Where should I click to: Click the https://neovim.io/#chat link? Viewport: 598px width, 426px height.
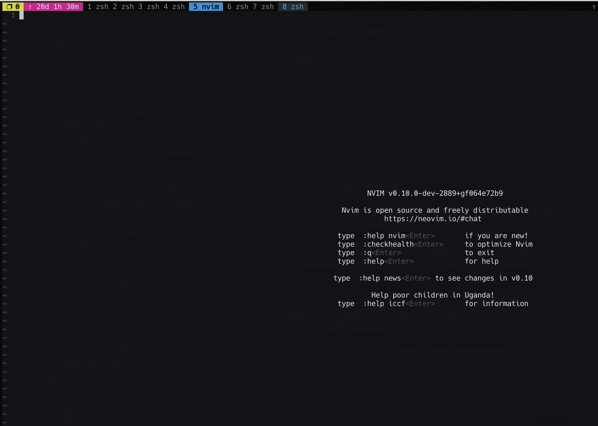433,219
